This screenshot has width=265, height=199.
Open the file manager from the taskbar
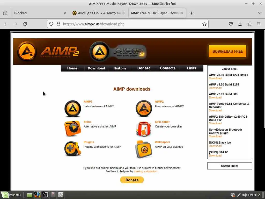pos(30,195)
